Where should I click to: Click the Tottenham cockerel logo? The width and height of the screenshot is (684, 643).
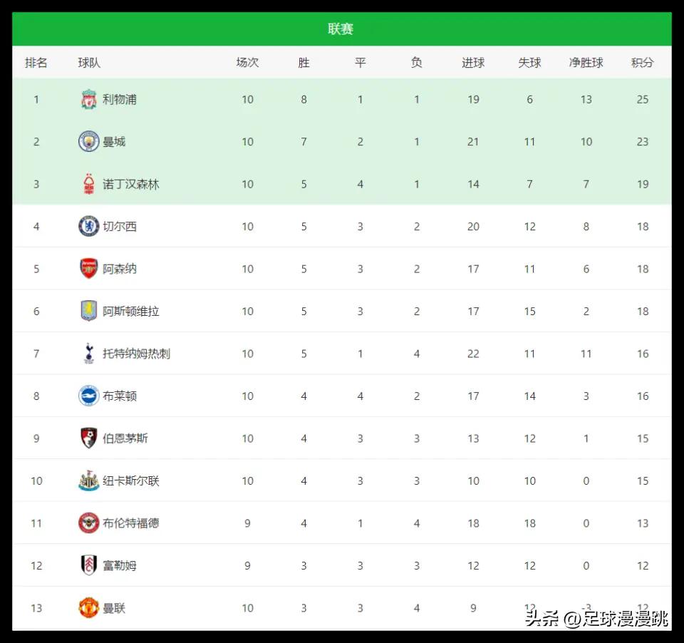[x=89, y=353]
